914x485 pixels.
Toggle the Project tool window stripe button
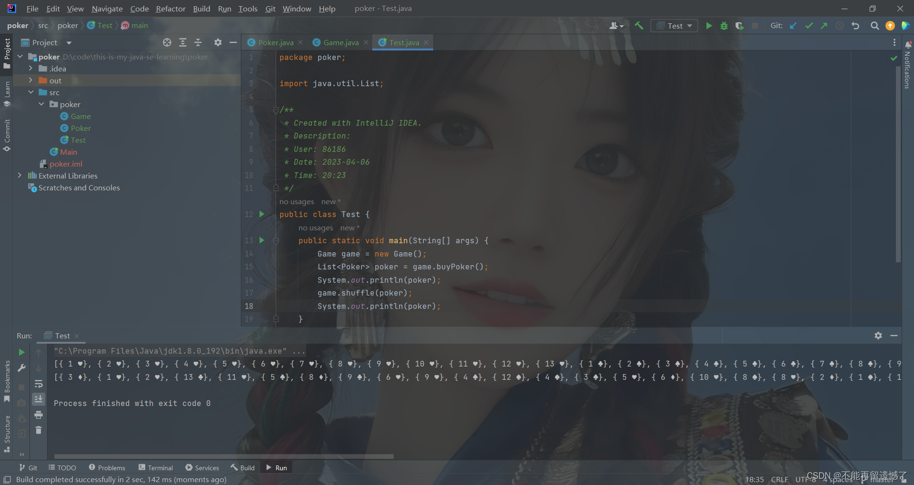[7, 53]
